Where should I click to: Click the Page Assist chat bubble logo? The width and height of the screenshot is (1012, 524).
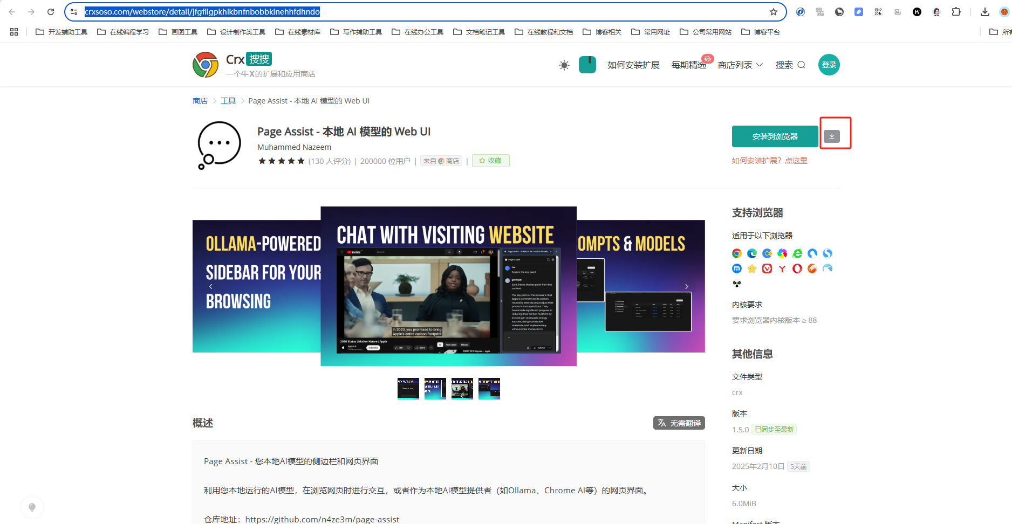218,145
